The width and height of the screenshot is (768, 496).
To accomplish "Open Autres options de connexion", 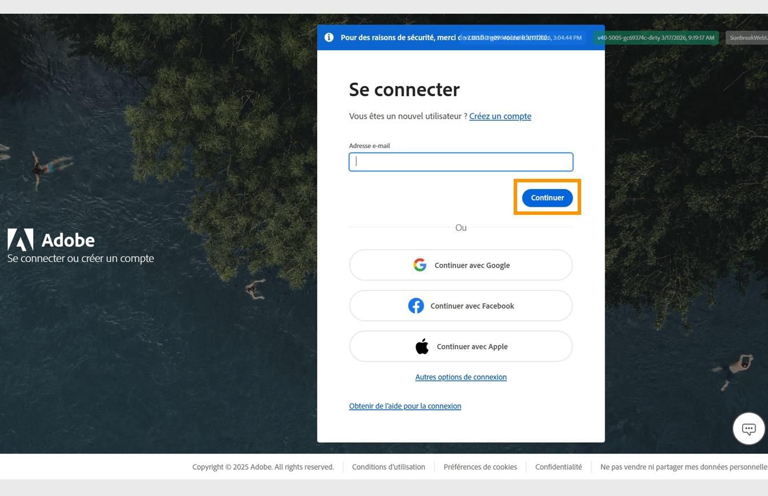I will tap(461, 377).
